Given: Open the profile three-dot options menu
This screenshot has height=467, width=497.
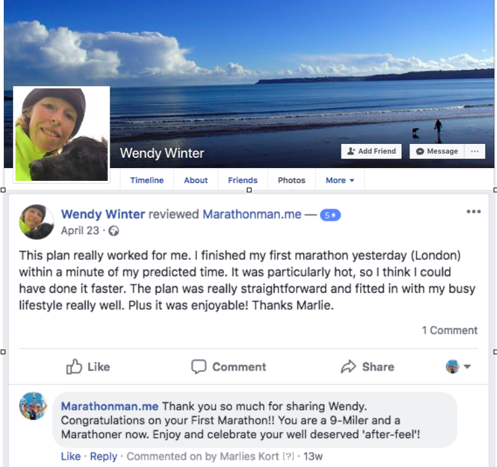Looking at the screenshot, I should (x=475, y=151).
